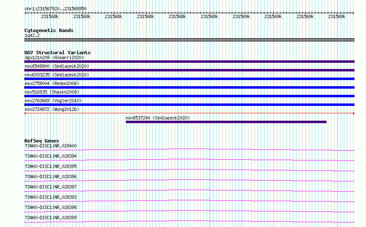Click the nsv6333235 (Sedlazeck2020) label
Image resolution: width=366 pixels, height=227 pixels.
[57, 75]
